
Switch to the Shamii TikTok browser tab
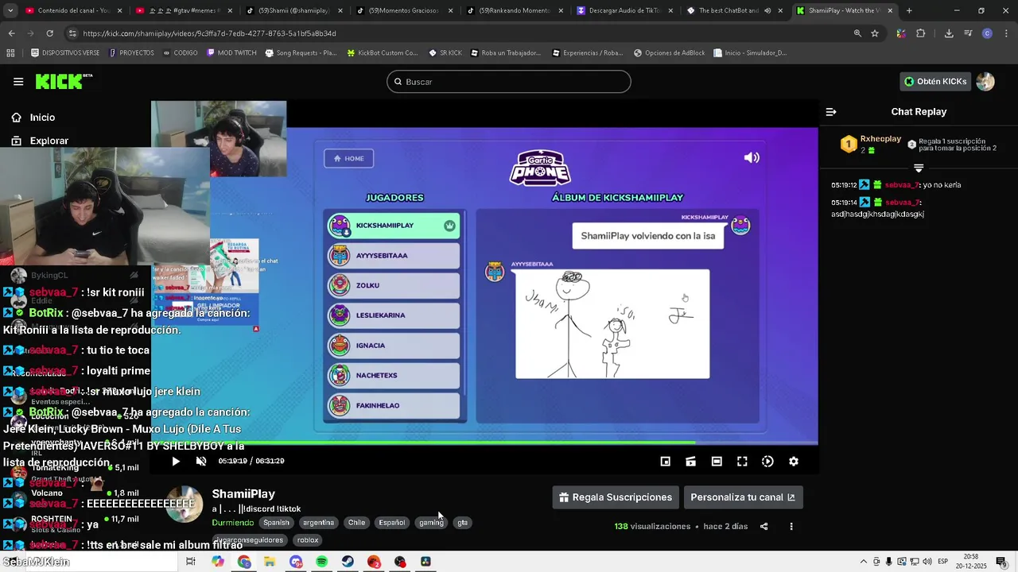(x=293, y=11)
